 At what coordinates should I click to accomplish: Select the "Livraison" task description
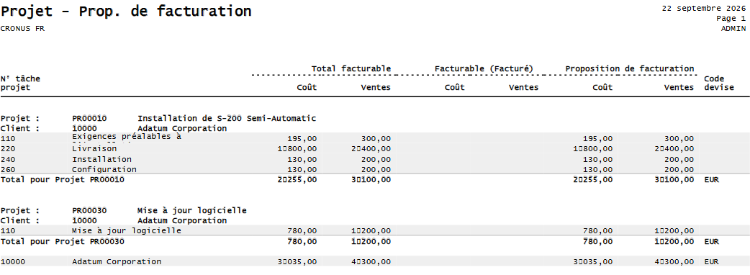(x=94, y=149)
